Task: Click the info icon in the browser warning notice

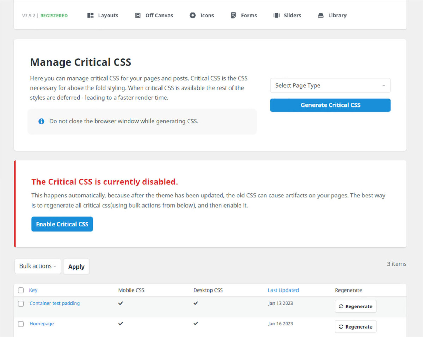Action: (41, 121)
